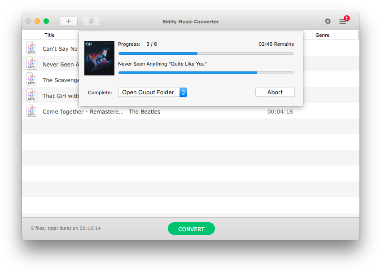Maximize the window with green button
This screenshot has width=381, height=273.
[x=46, y=21]
